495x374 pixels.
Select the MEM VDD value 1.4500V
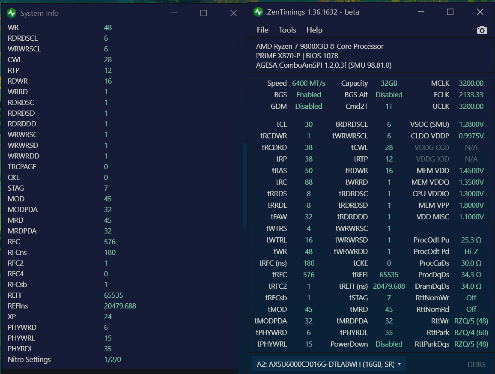pyautogui.click(x=471, y=171)
